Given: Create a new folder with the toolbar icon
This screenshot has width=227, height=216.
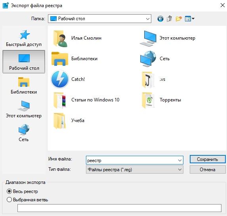Looking at the screenshot, I should point(179,19).
